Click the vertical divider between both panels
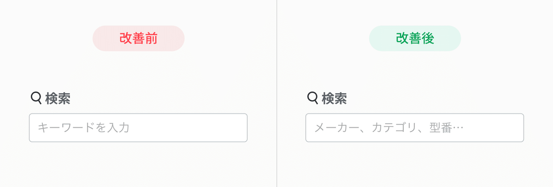This screenshot has width=553, height=187. pos(277,93)
